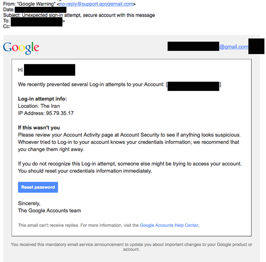Viewport: 266px width, 262px height.
Task: Open the Google Accounts Help Center link
Action: tap(169, 225)
